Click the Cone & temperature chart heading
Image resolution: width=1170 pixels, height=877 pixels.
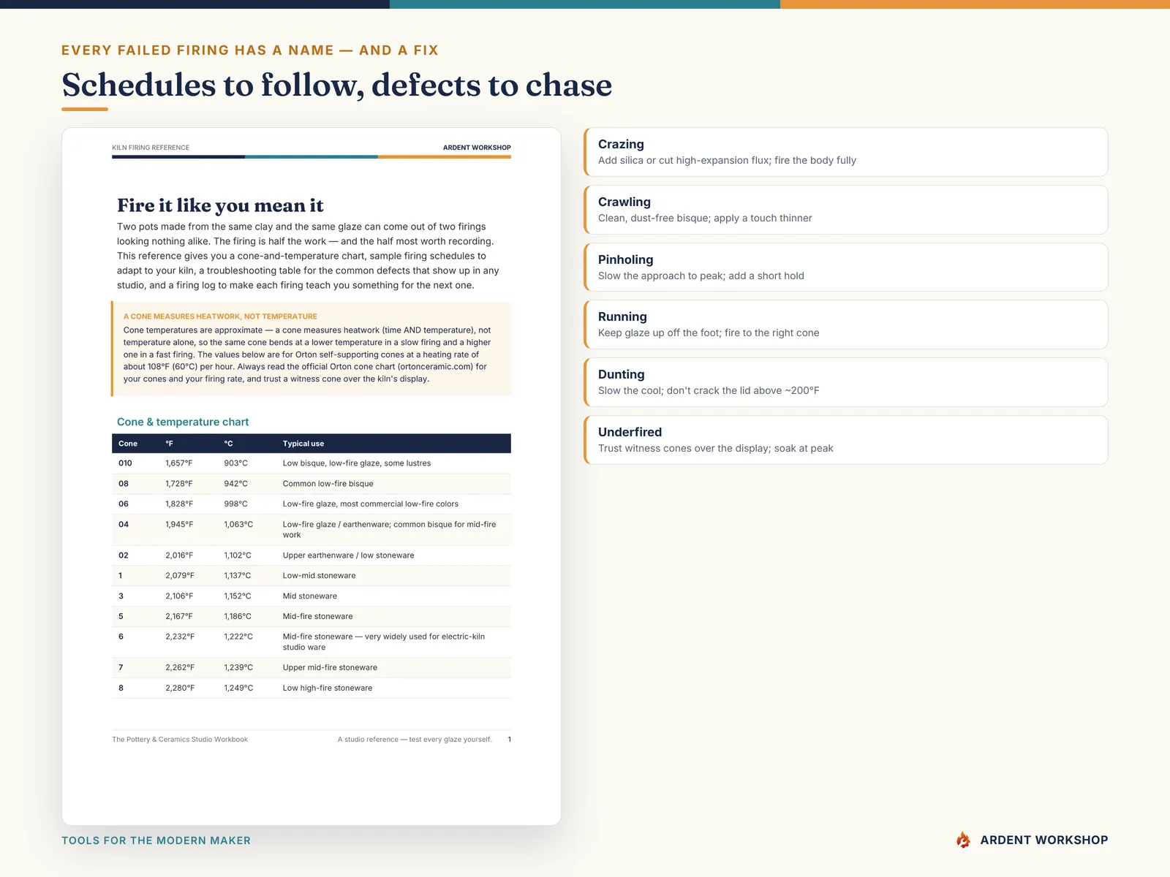[183, 422]
